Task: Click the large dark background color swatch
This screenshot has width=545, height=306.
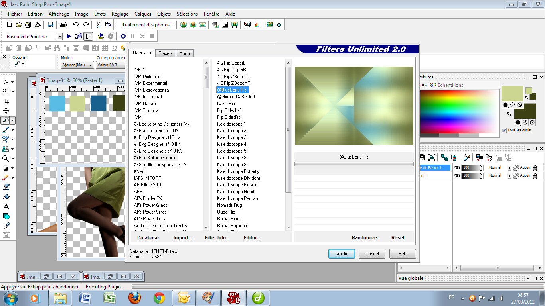Action: (x=525, y=111)
